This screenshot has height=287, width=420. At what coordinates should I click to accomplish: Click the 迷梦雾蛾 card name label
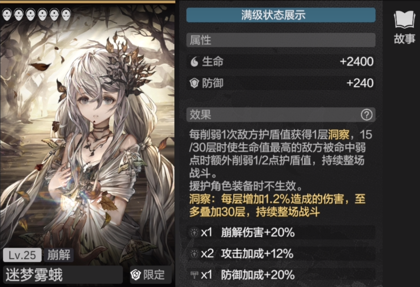coord(34,275)
